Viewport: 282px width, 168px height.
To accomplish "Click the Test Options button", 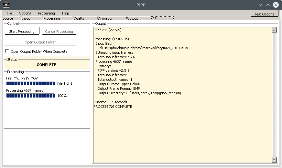I will [x=264, y=14].
